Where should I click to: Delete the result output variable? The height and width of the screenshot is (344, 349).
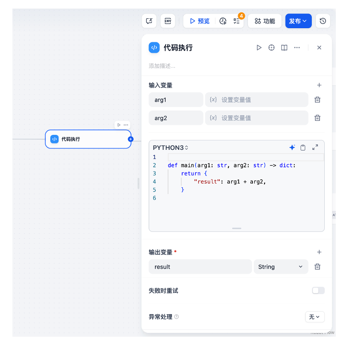[317, 266]
